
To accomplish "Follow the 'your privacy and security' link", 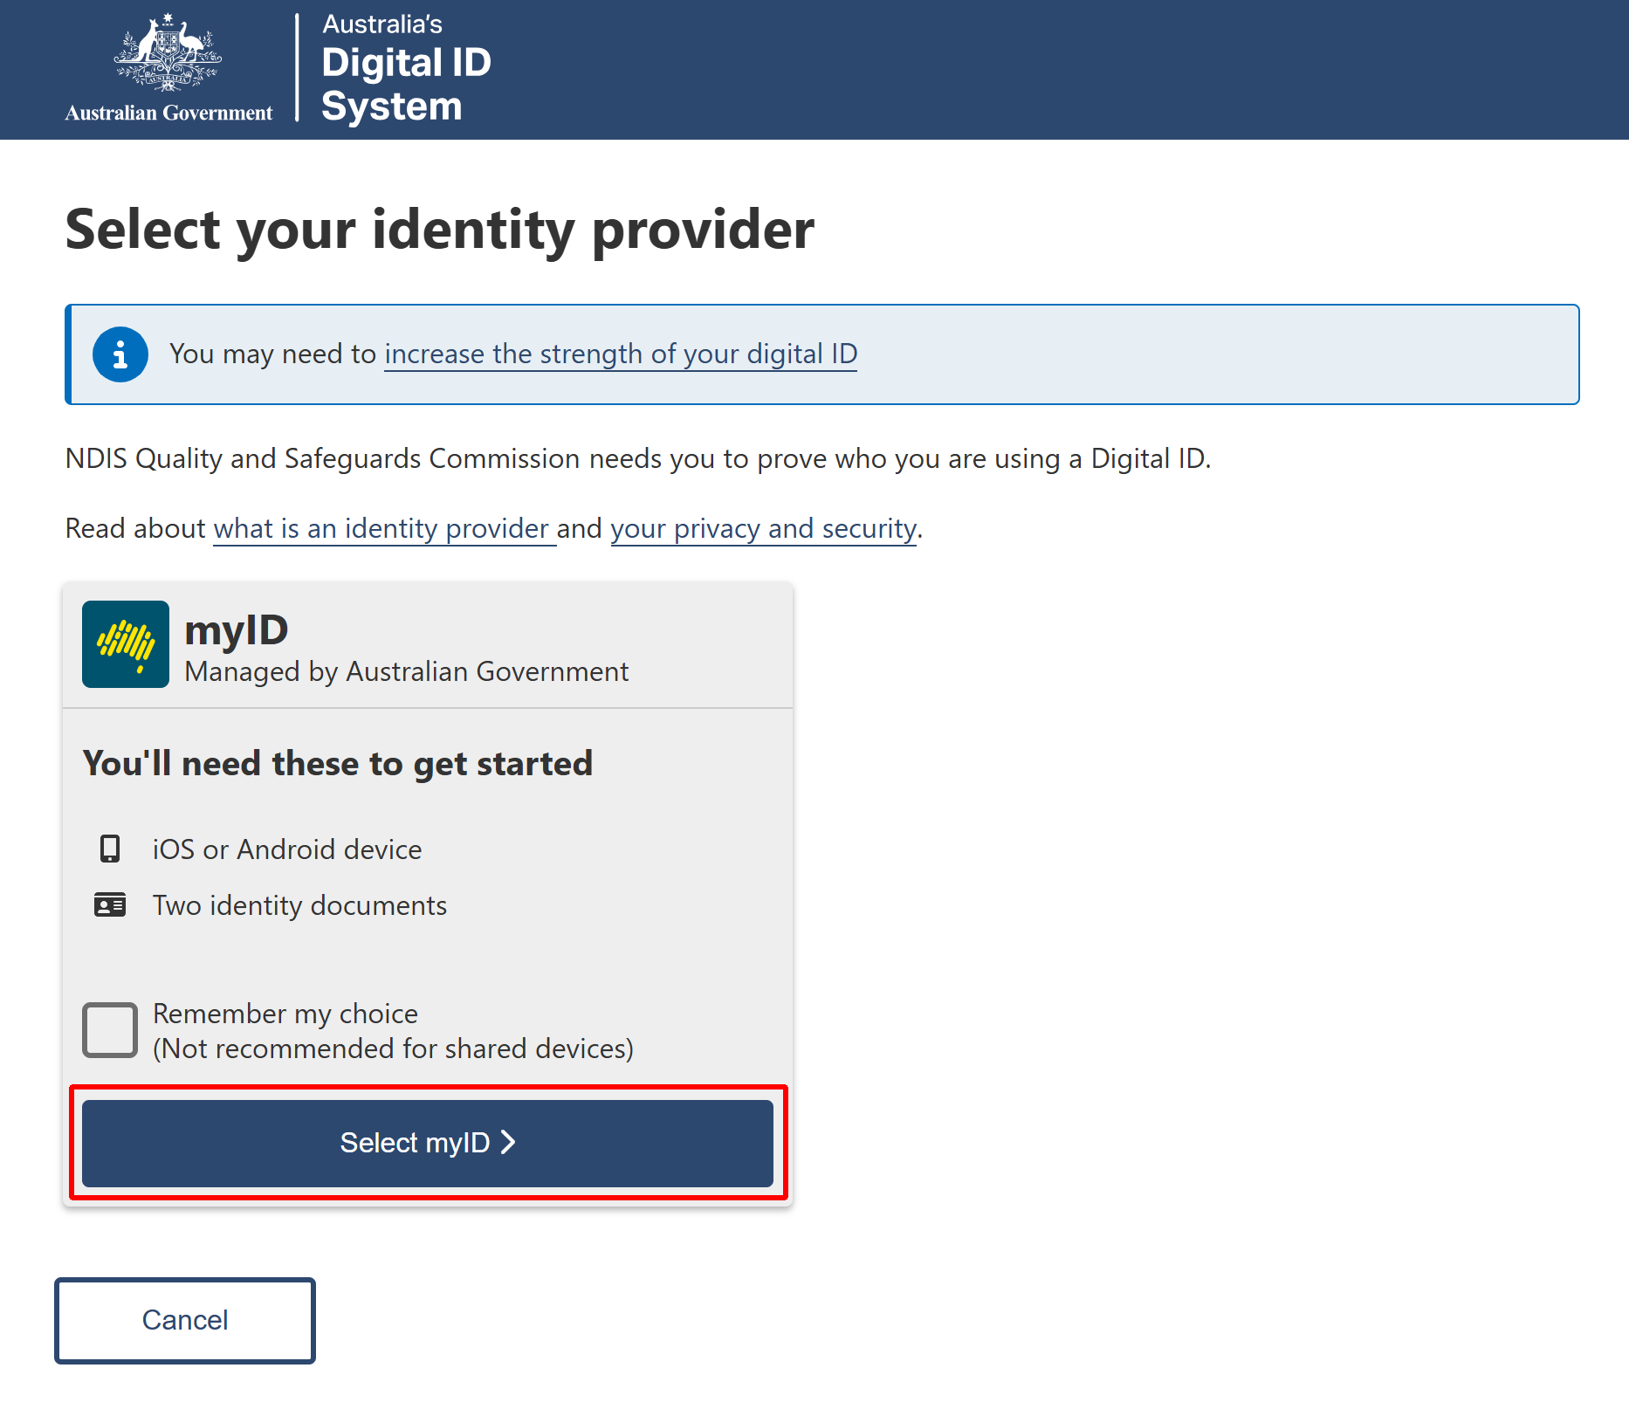I will (x=764, y=529).
